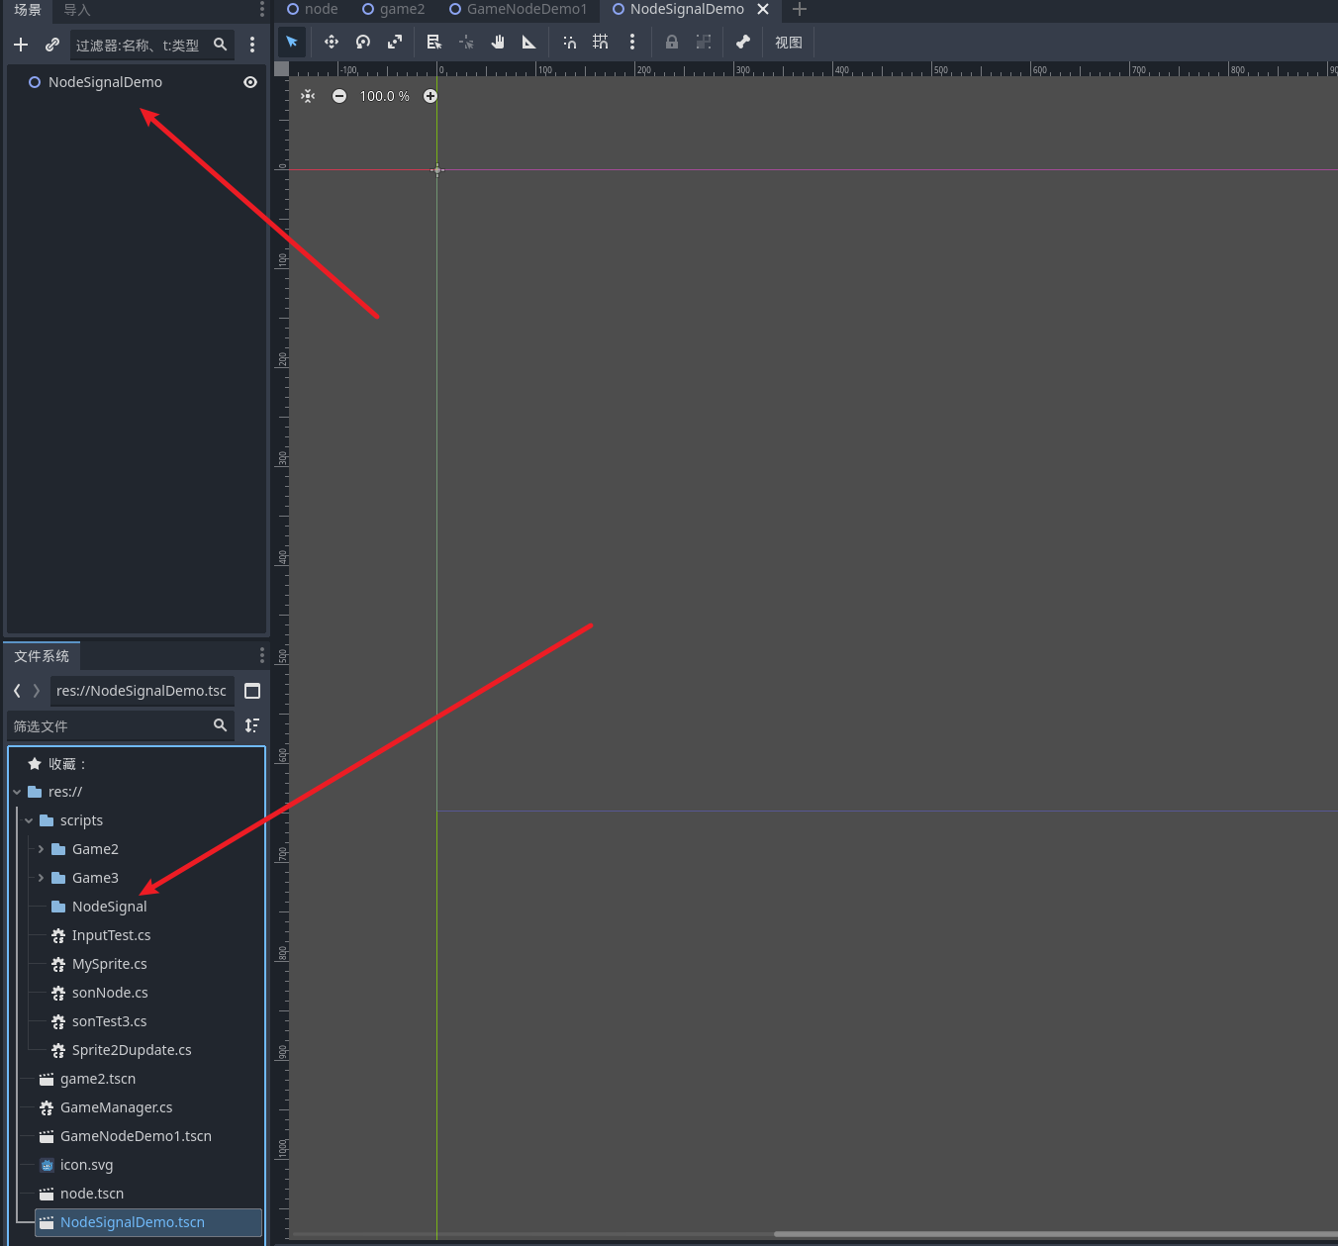The height and width of the screenshot is (1246, 1338).
Task: Toggle grid snapping
Action: point(601,42)
